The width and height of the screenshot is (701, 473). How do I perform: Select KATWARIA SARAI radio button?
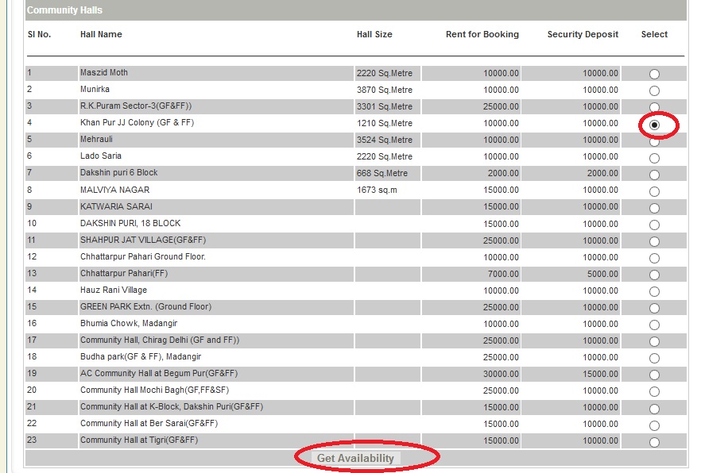coord(654,208)
